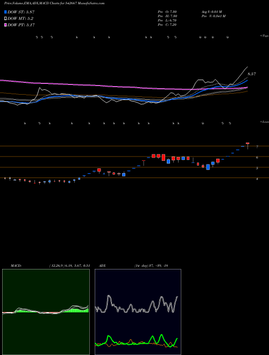The height and width of the screenshot is (355, 269).
Task: Open the ADX indicator chart panel
Action: (138, 312)
